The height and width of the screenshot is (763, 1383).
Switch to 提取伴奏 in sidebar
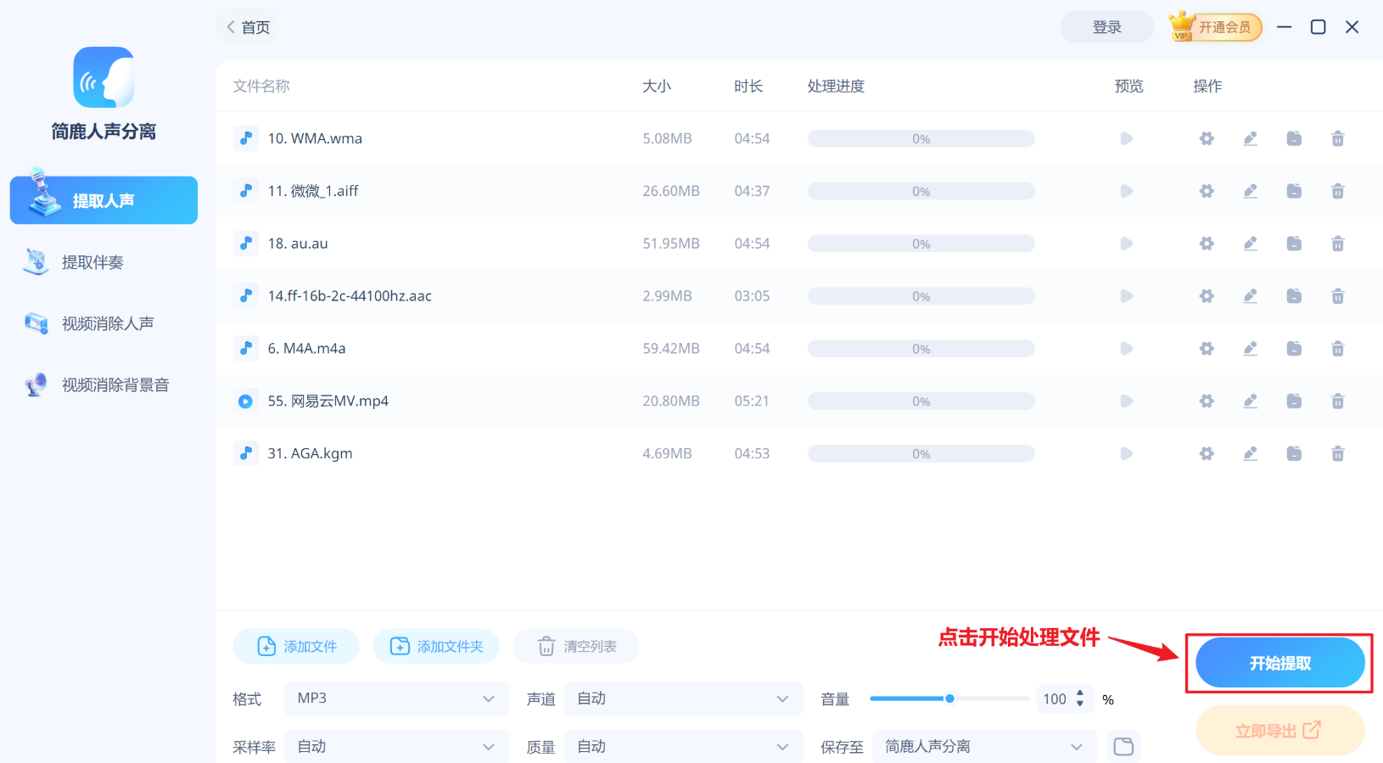tap(92, 262)
